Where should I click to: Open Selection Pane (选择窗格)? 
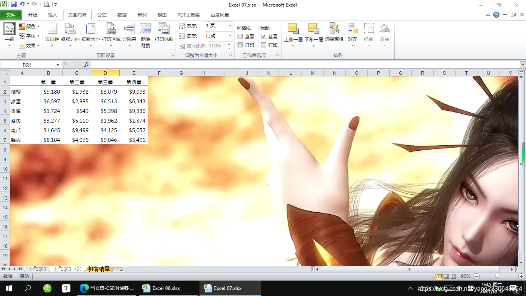point(334,33)
